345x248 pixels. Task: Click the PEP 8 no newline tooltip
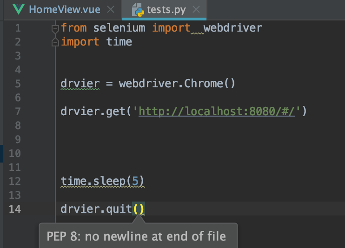[138, 235]
